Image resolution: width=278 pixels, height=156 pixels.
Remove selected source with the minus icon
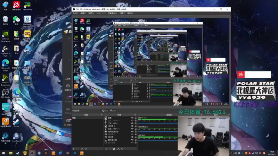[110, 149]
